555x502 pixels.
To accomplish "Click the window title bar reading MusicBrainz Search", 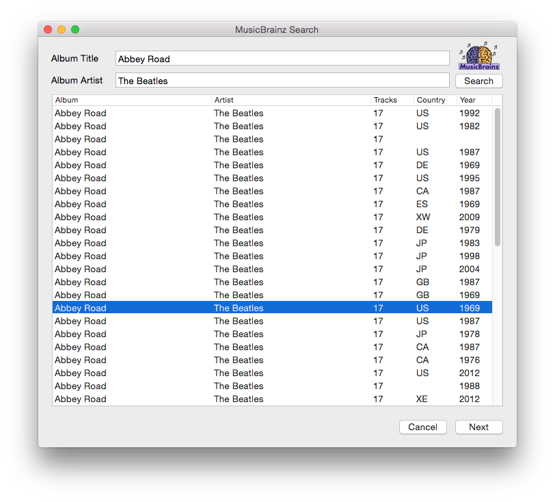I will pyautogui.click(x=277, y=29).
